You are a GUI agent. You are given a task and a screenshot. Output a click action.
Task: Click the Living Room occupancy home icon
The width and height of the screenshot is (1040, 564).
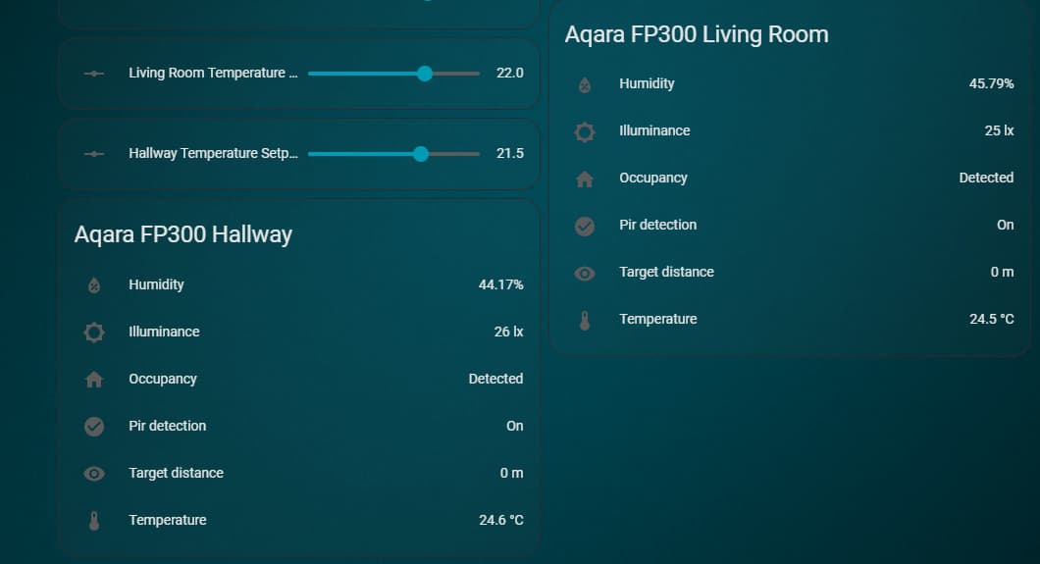pos(585,179)
